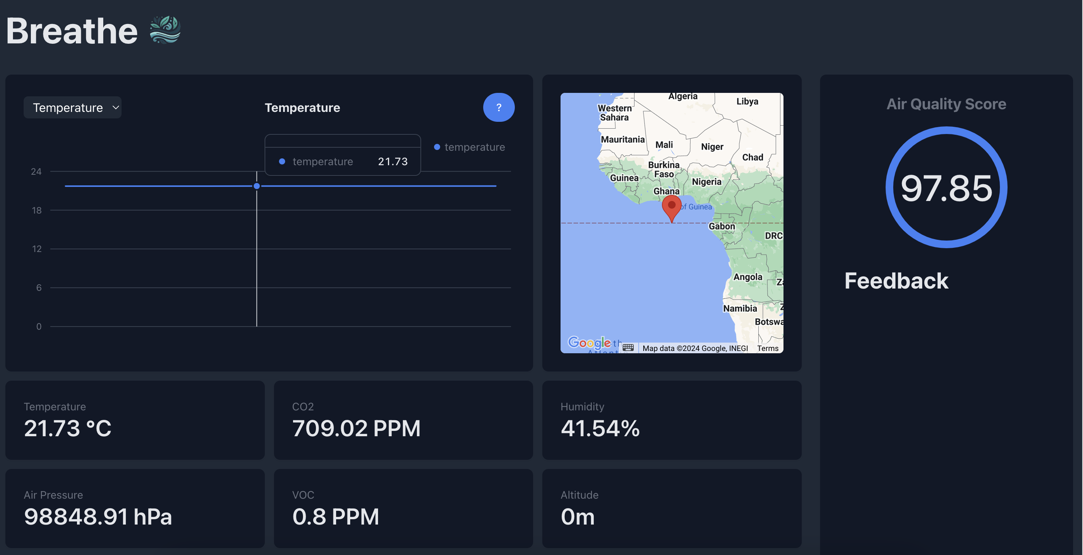Select the Humidity 41.54% card

coord(671,420)
